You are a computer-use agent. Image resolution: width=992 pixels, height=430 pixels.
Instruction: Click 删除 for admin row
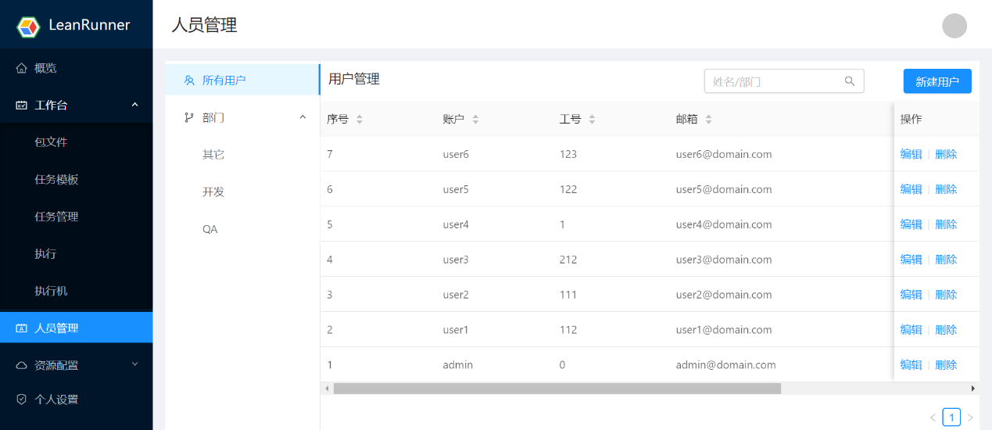(946, 364)
